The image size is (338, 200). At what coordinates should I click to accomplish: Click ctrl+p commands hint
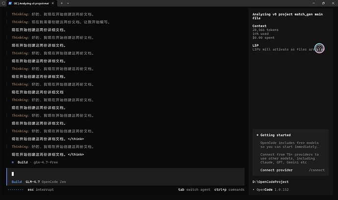[229, 189]
